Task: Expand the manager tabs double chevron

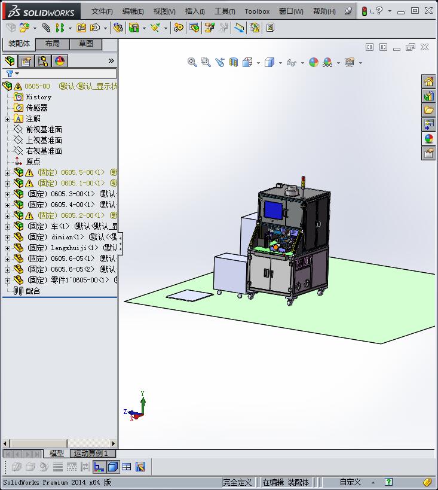Action: pyautogui.click(x=111, y=60)
